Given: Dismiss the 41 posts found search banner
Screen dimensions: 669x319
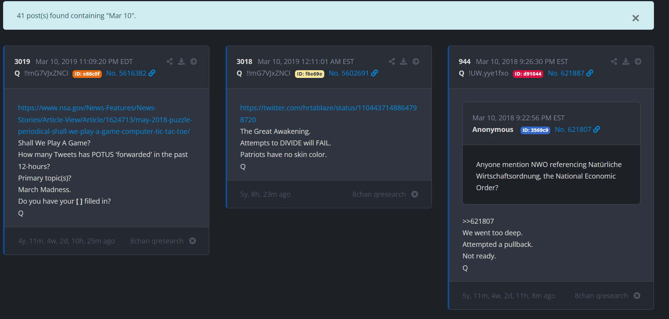Looking at the screenshot, I should [x=635, y=18].
